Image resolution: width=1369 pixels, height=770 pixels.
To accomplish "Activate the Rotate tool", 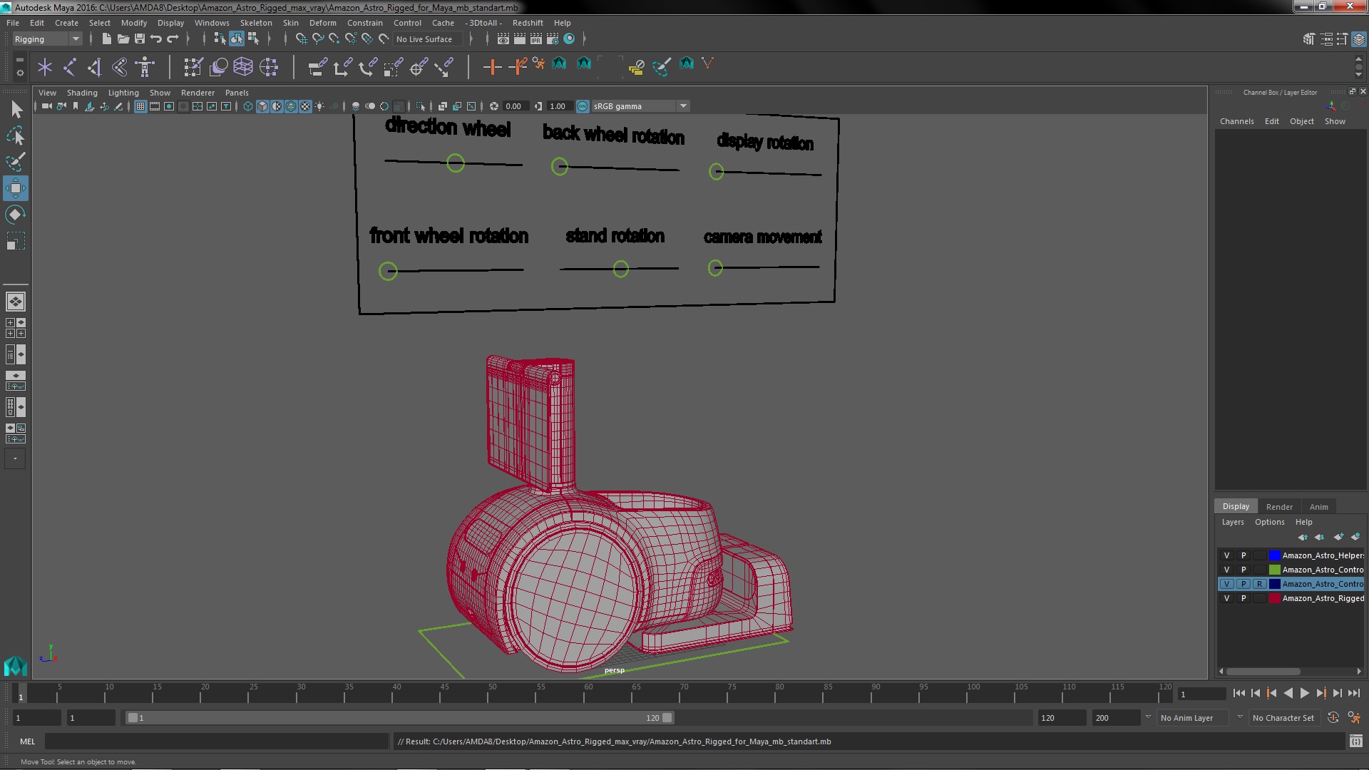I will coord(16,215).
